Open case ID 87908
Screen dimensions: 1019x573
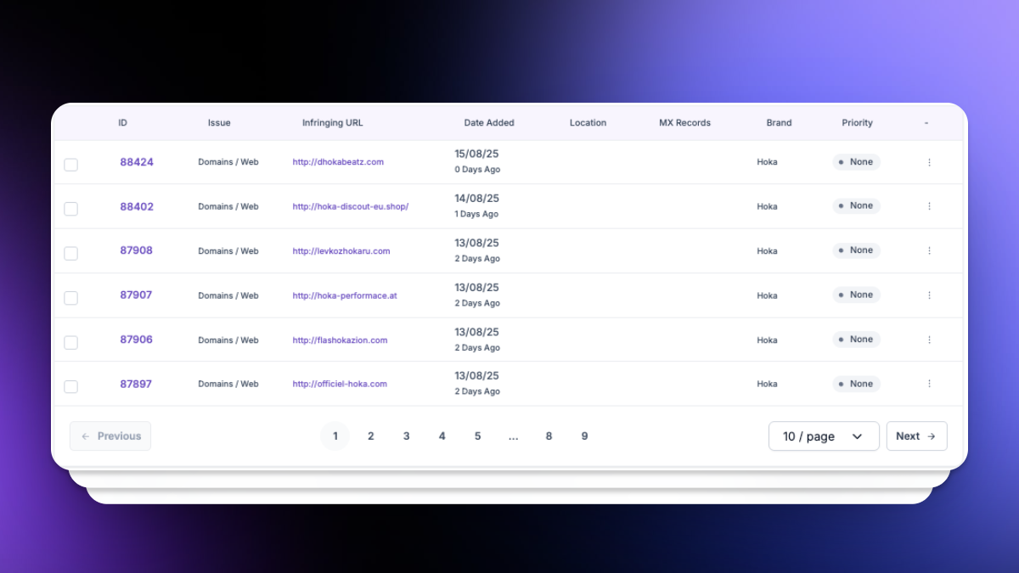pyautogui.click(x=137, y=250)
